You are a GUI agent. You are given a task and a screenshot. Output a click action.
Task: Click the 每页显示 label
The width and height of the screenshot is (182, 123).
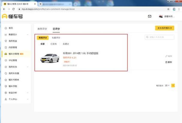160,85
